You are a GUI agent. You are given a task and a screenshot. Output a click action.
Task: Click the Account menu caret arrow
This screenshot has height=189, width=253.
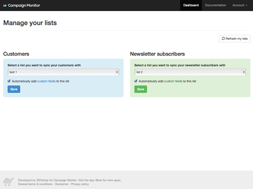(246, 5)
